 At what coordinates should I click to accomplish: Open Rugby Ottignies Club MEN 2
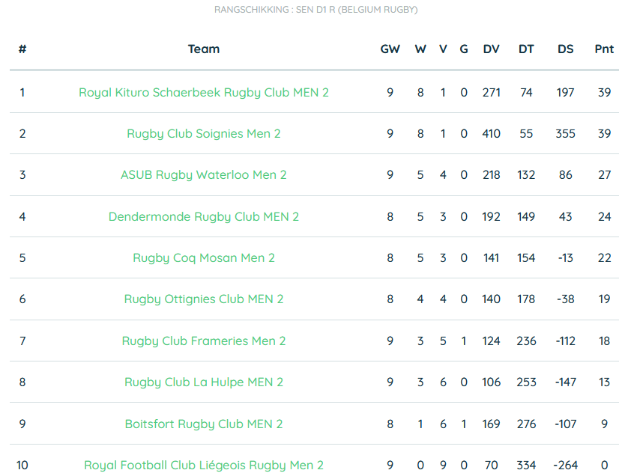pos(204,299)
